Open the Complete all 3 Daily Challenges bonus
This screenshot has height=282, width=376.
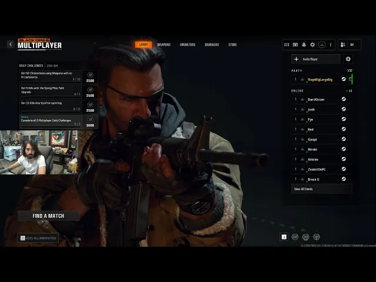click(x=59, y=122)
